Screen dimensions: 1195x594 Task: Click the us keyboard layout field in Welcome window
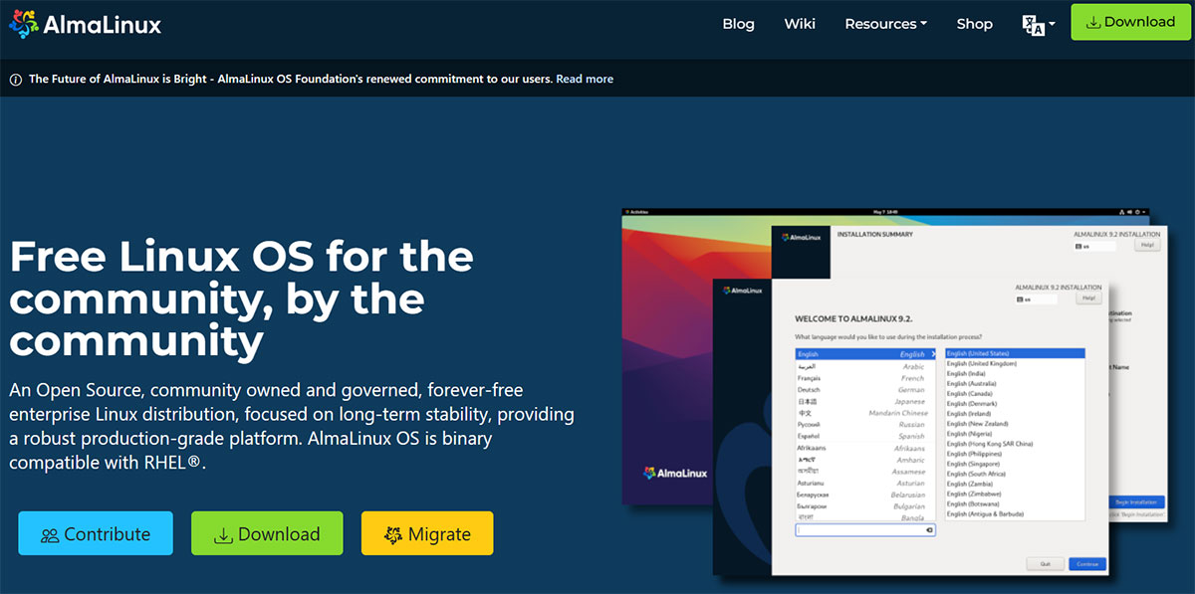tap(1038, 299)
